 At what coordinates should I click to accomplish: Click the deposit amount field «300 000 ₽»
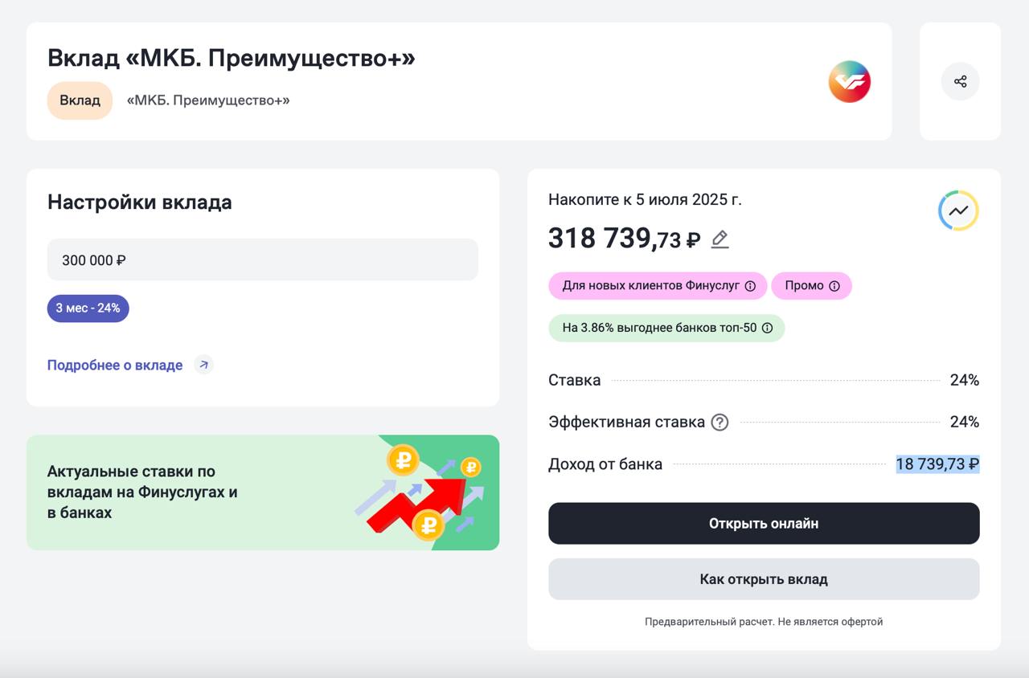click(x=262, y=260)
